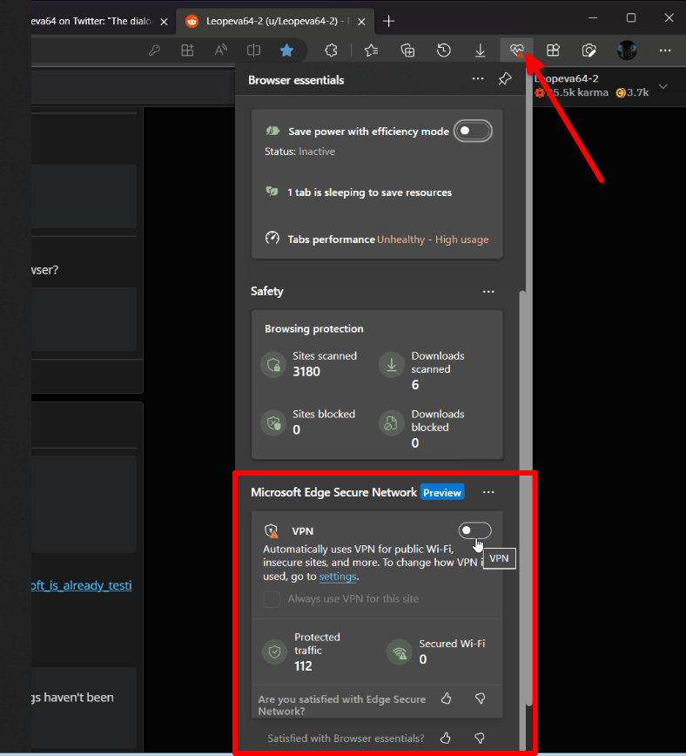Open the underlined link in the Reddit page

pyautogui.click(x=82, y=585)
